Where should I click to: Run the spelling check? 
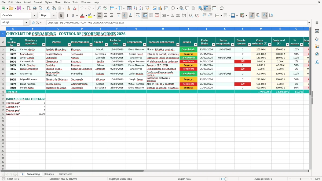tap(105, 8)
